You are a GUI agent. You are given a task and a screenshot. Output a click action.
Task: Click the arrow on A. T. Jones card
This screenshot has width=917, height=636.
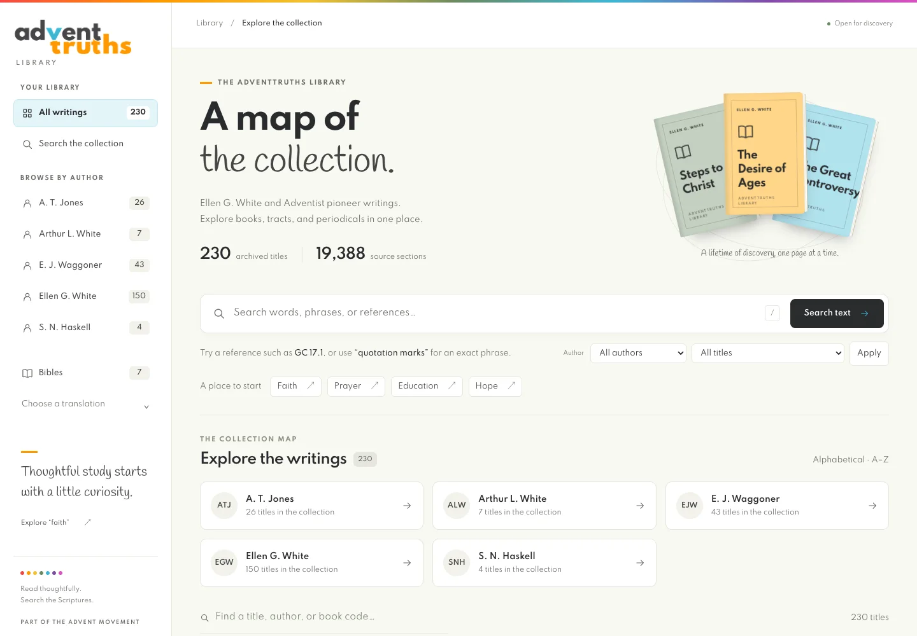(x=407, y=506)
